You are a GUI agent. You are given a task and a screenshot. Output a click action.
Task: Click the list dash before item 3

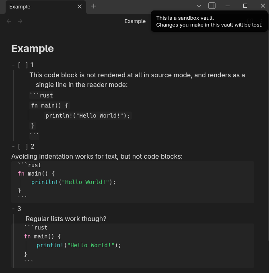[x=13, y=209]
